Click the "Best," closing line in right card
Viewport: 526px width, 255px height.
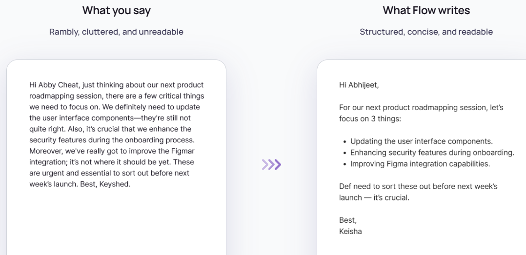[348, 220]
